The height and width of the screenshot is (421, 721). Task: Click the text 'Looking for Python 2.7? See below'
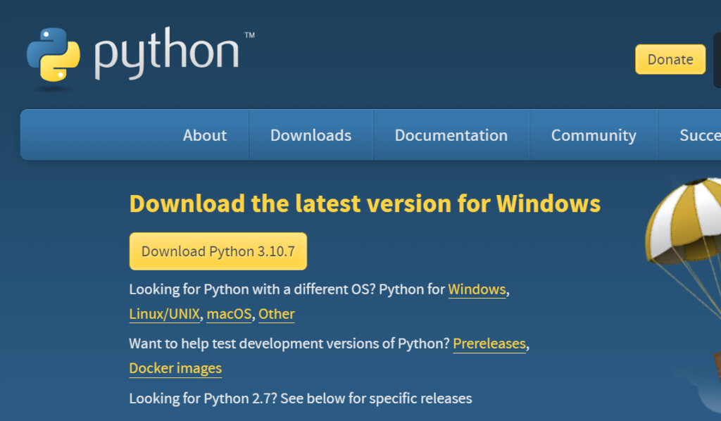pyautogui.click(x=237, y=398)
